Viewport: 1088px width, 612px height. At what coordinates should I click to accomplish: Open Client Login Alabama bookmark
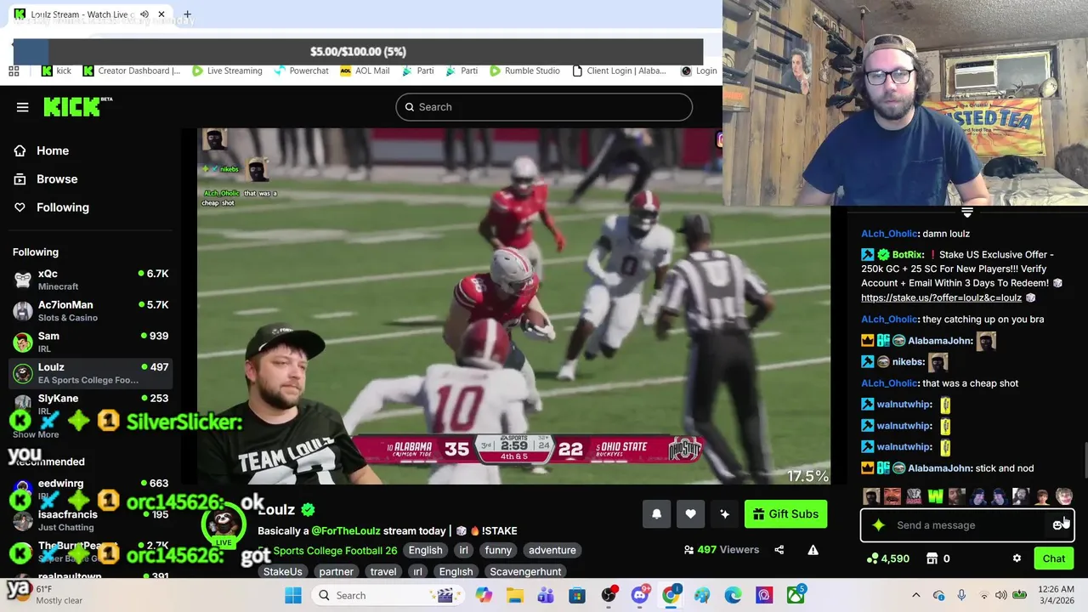(620, 71)
